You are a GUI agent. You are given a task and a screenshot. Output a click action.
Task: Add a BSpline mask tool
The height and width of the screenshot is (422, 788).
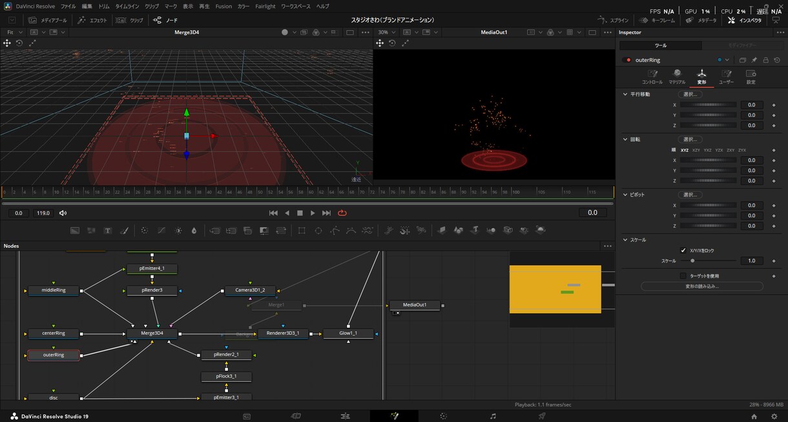click(x=351, y=230)
